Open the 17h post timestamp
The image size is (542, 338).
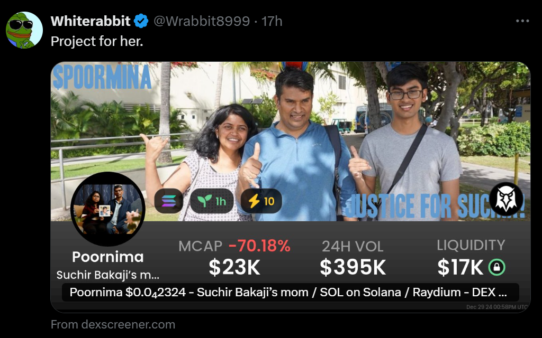pos(272,21)
